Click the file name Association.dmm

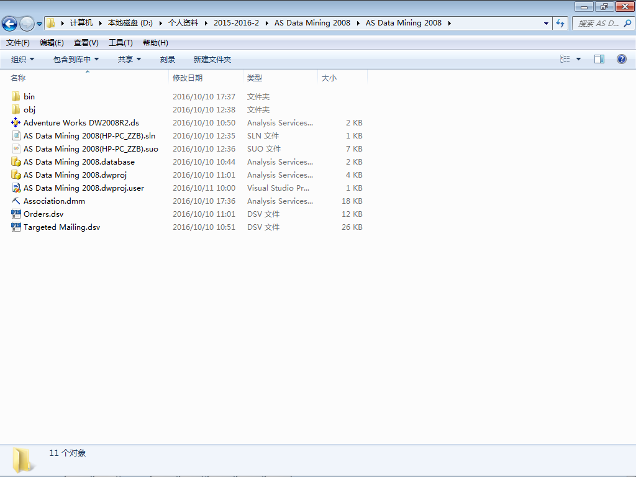tap(55, 201)
